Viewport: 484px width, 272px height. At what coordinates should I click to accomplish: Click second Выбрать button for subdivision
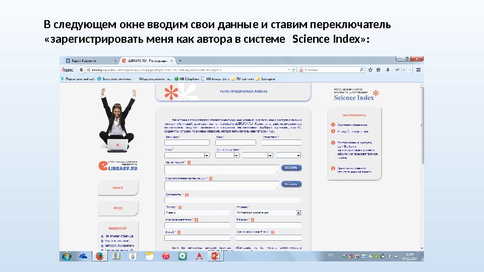click(x=291, y=184)
